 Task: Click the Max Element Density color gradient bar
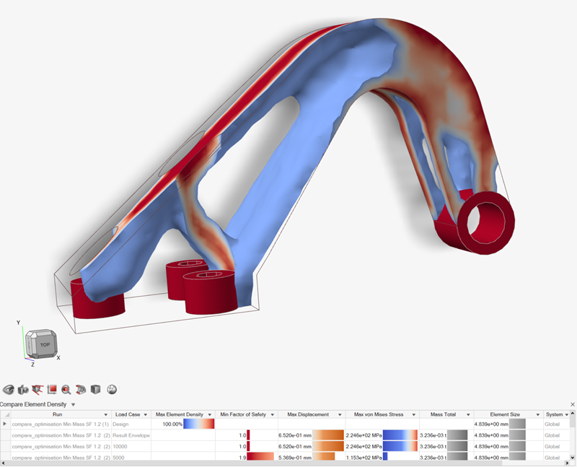point(200,424)
